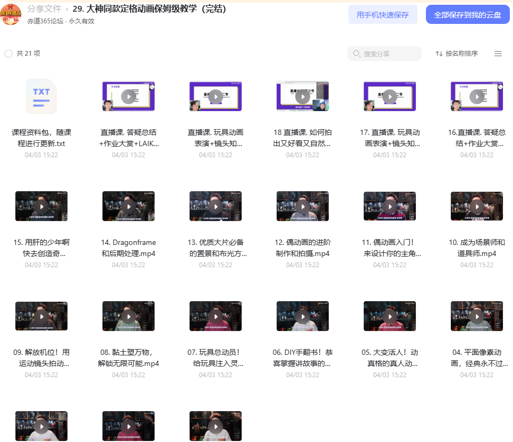Viewport: 513px width, 442px height.
Task: Play video 07. 玩具总动员
Action: 216,316
